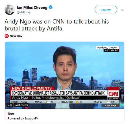131x124 pixels.
Task: Open Ian Miles Cheong's profile avatar
Action: 10,10
